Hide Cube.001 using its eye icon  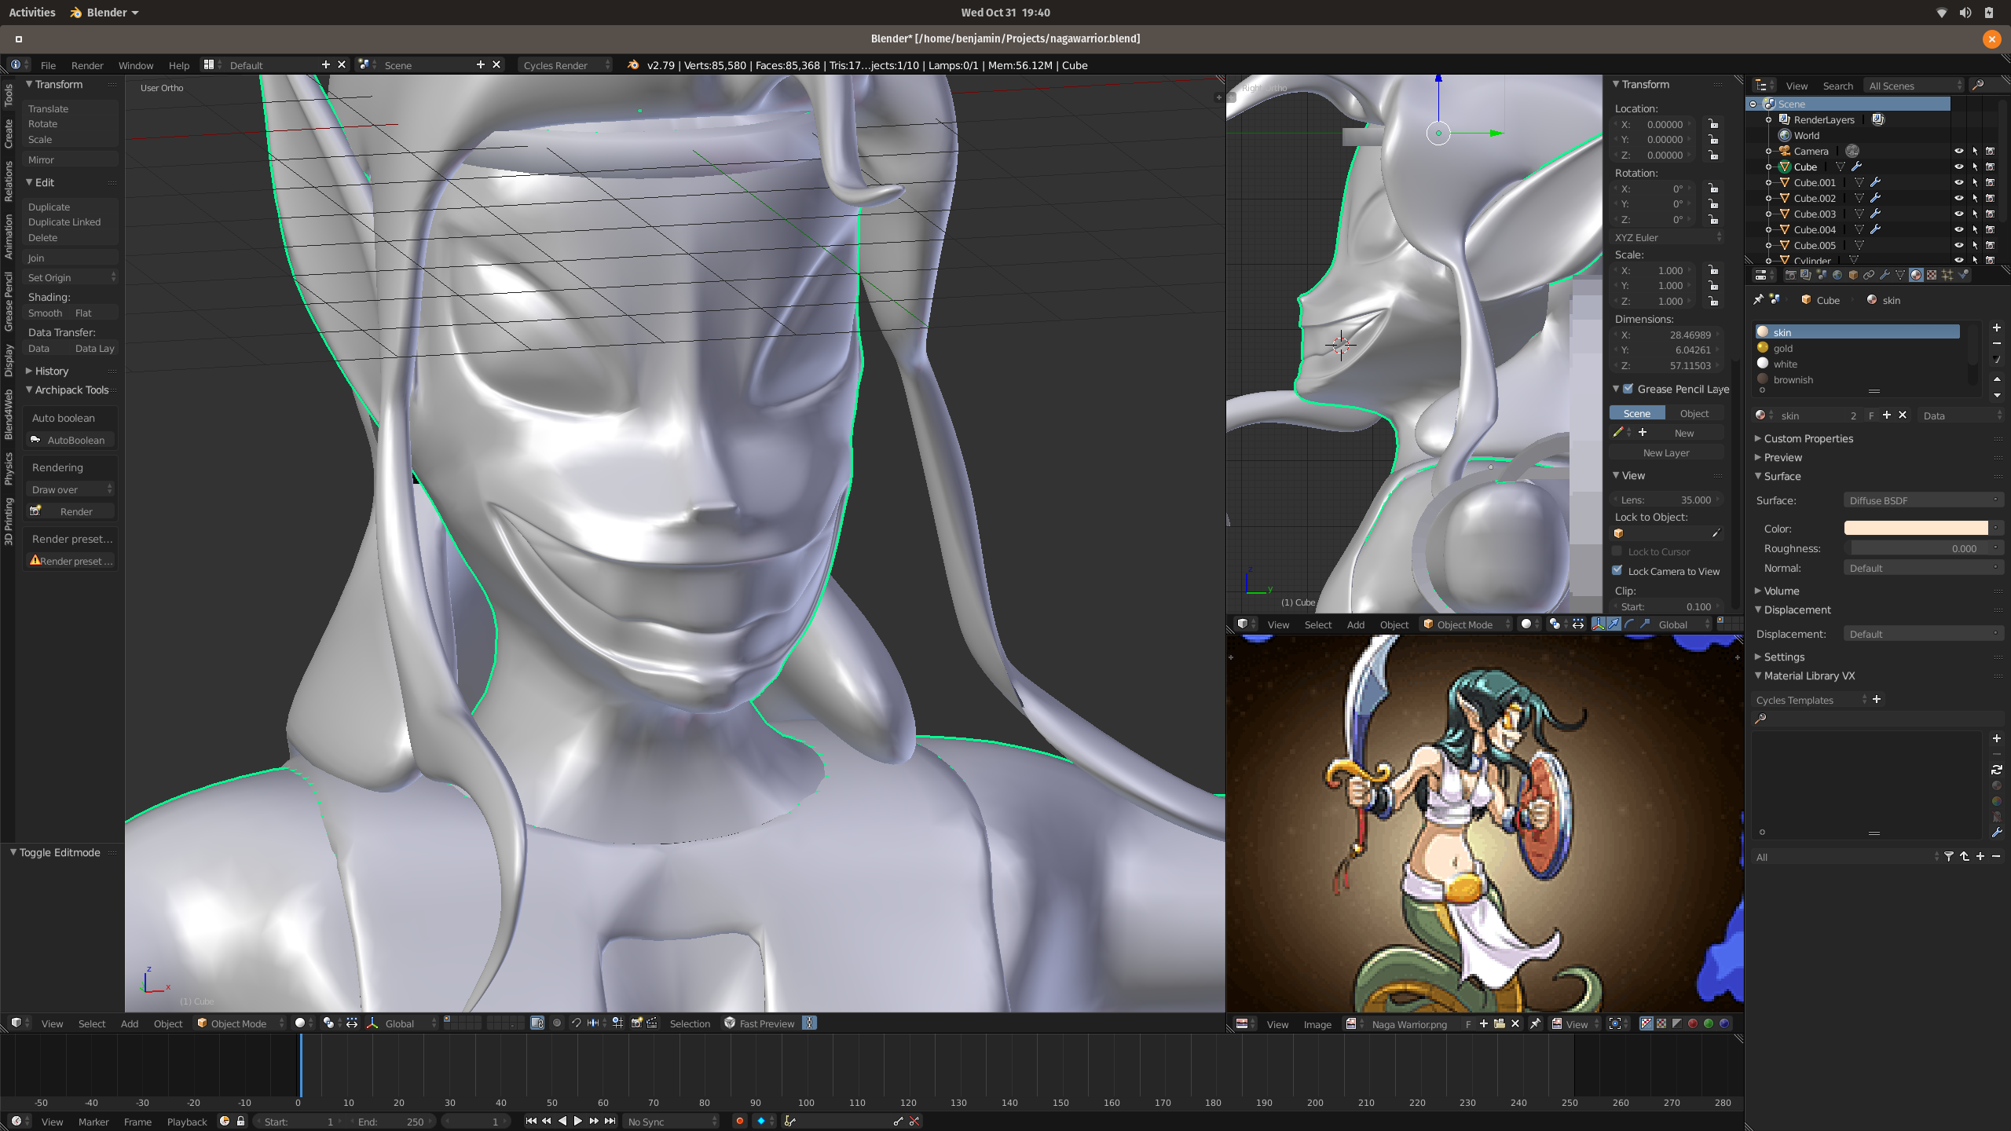tap(1958, 182)
